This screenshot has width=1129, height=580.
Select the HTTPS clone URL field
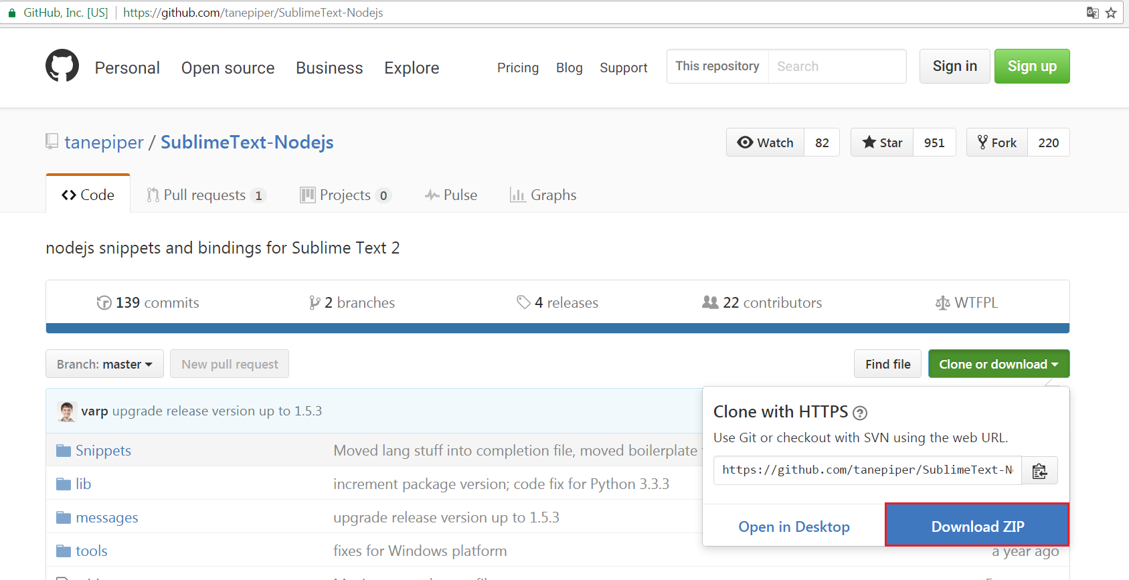867,470
